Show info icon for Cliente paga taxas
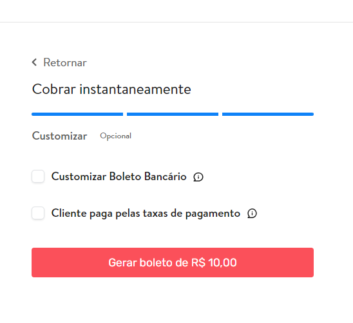 252,214
